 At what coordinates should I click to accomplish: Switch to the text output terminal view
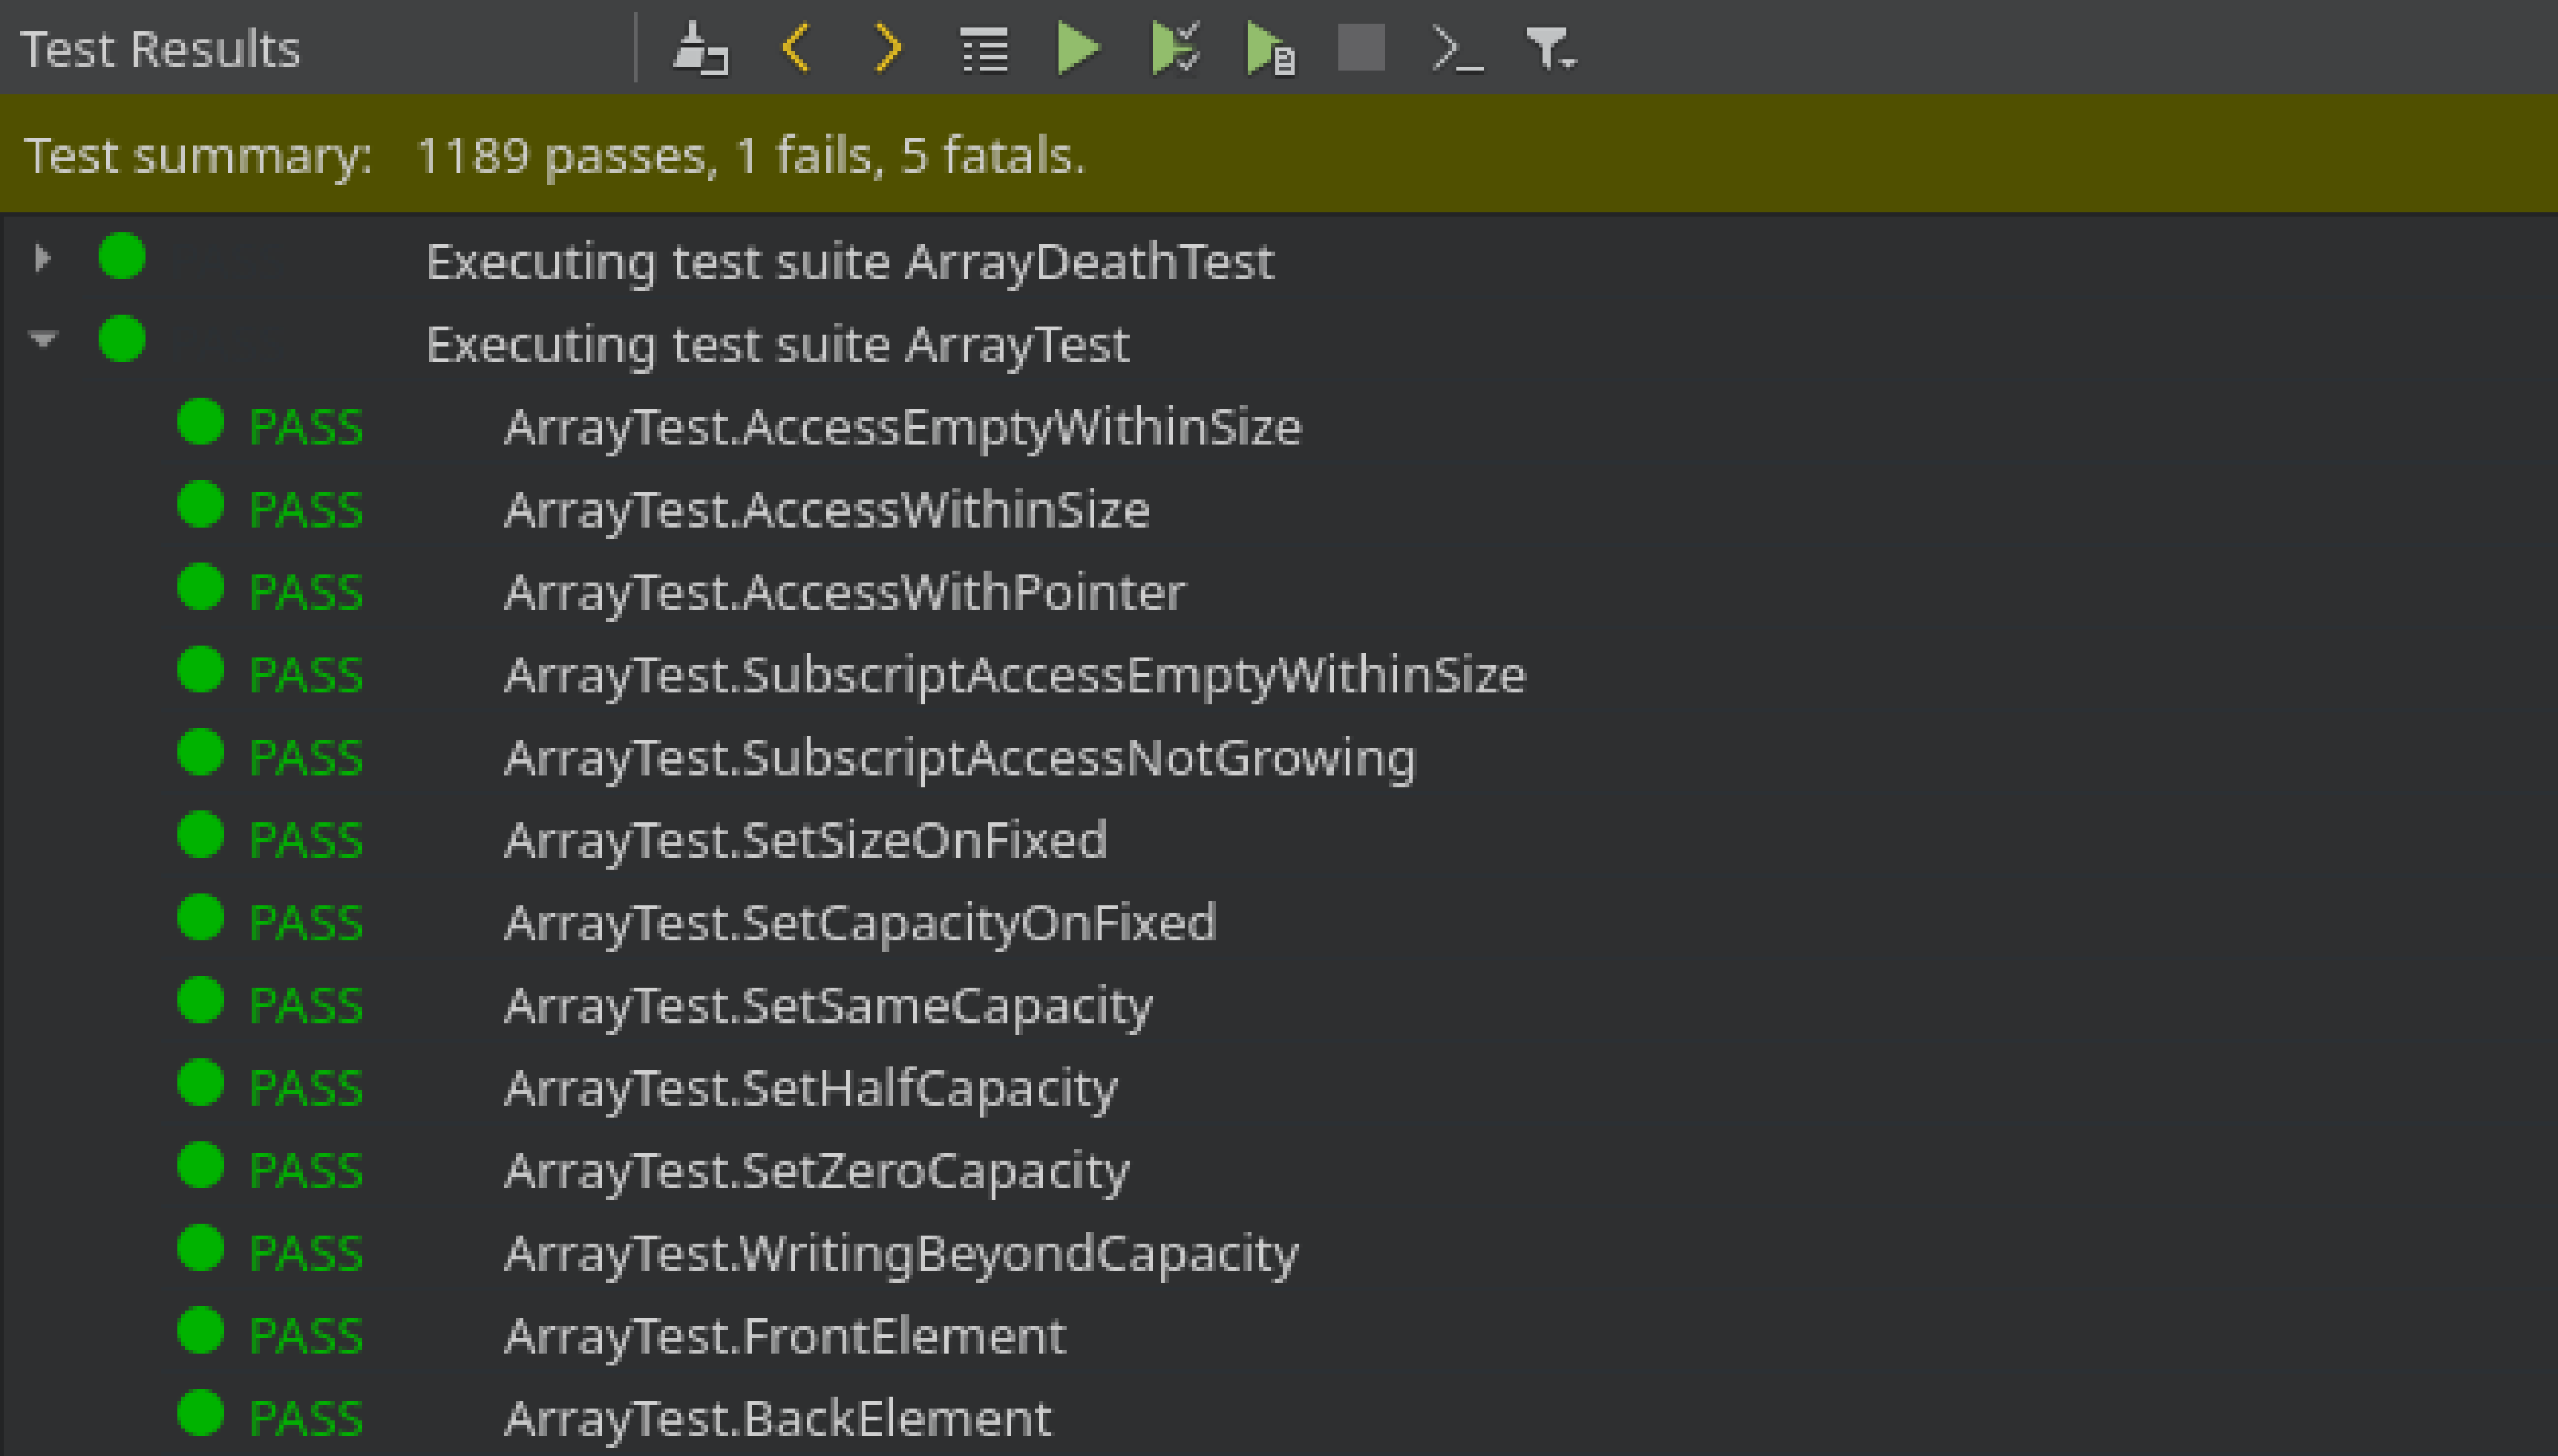1456,48
